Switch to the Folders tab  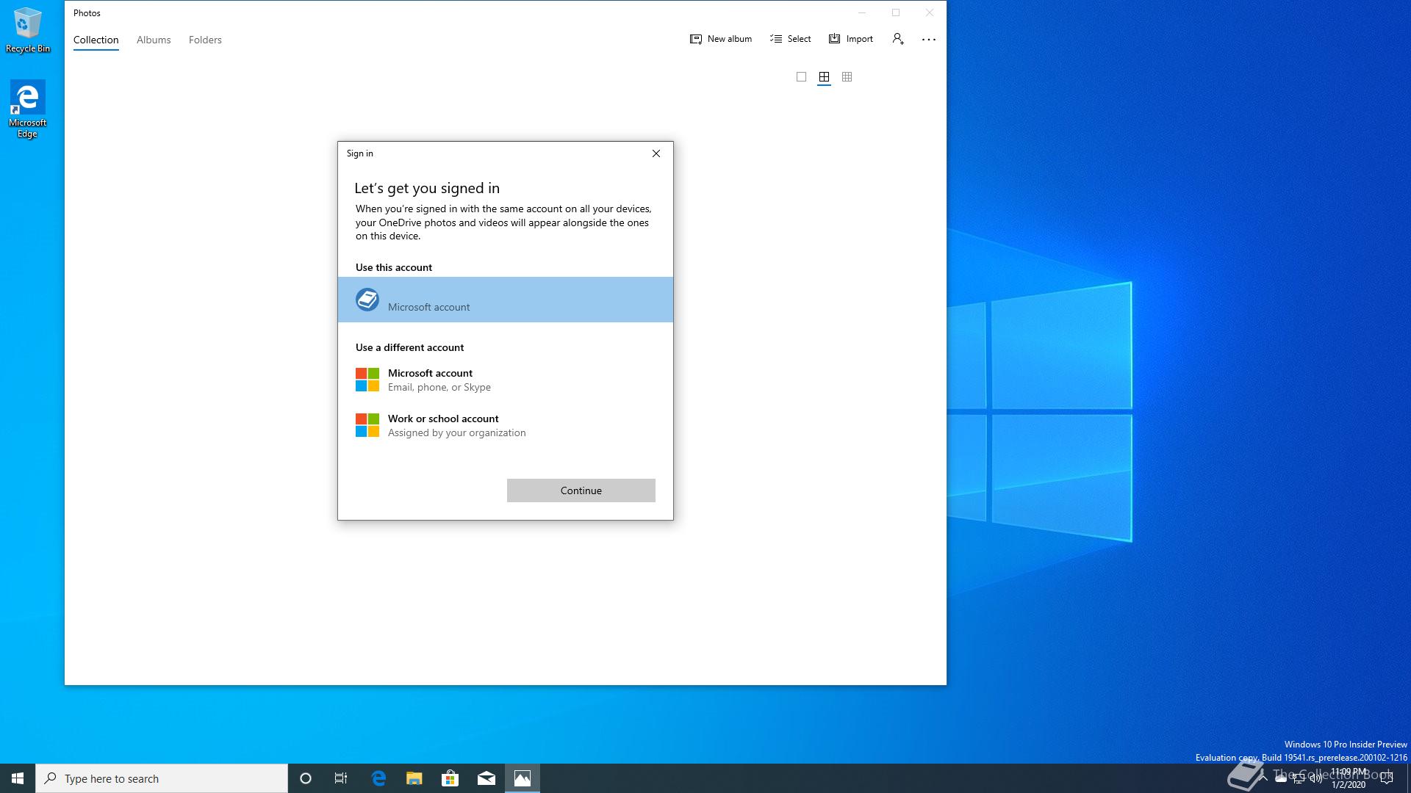click(x=205, y=40)
